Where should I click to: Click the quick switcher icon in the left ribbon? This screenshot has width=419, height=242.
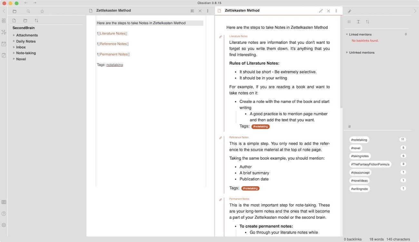coord(4,21)
